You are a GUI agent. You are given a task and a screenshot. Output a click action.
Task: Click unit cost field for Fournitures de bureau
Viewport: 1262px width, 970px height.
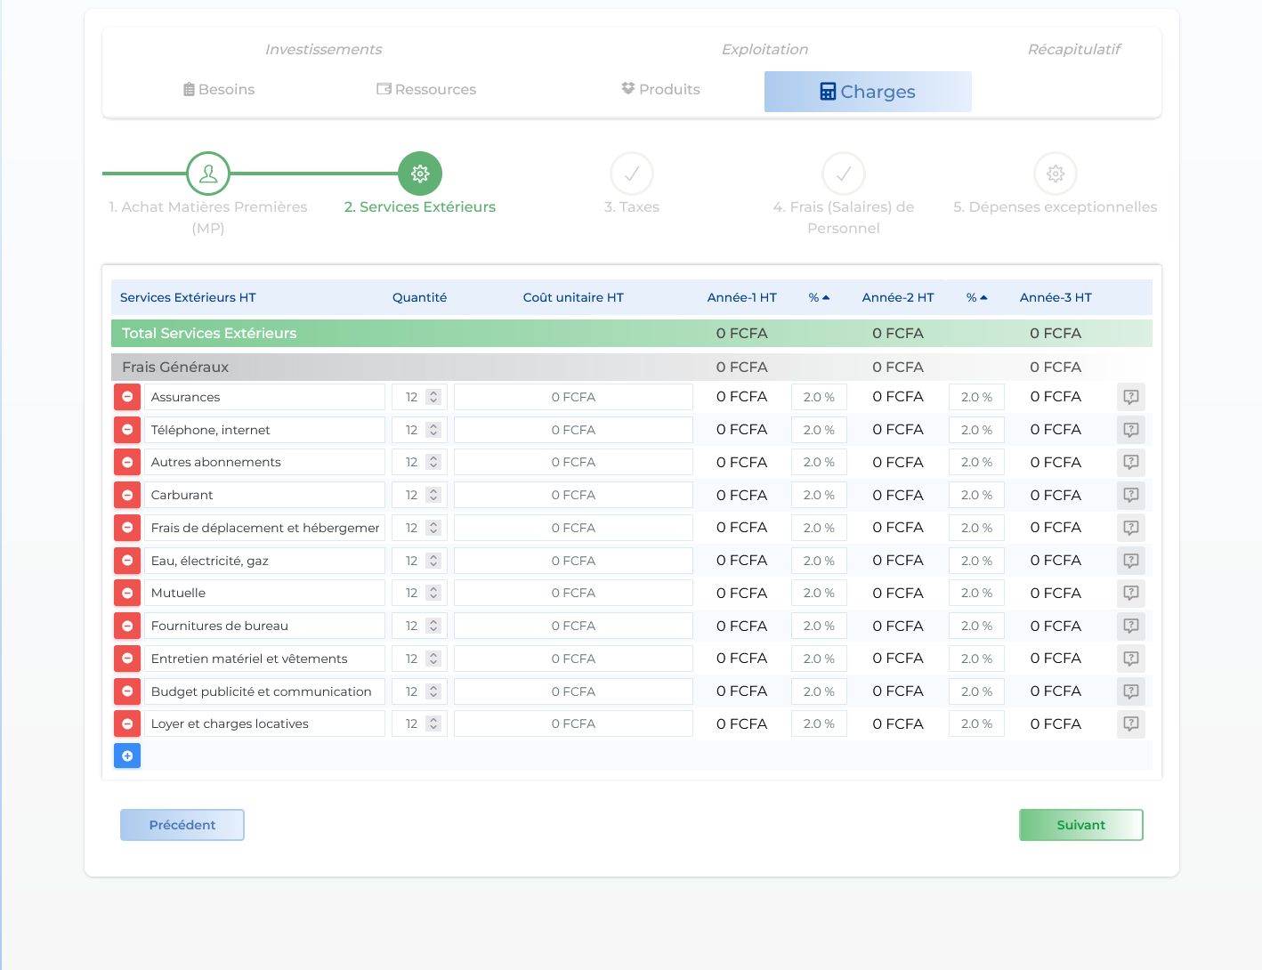click(x=573, y=626)
